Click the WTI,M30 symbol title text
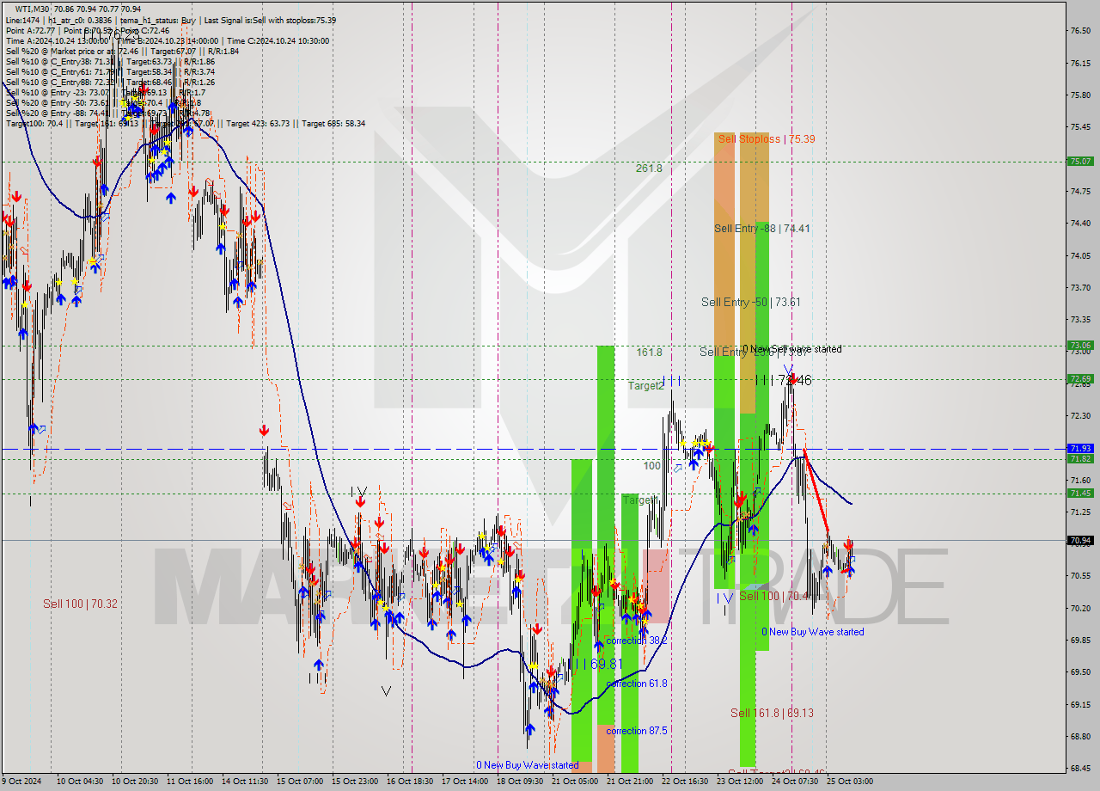The image size is (1100, 791). tap(32, 9)
